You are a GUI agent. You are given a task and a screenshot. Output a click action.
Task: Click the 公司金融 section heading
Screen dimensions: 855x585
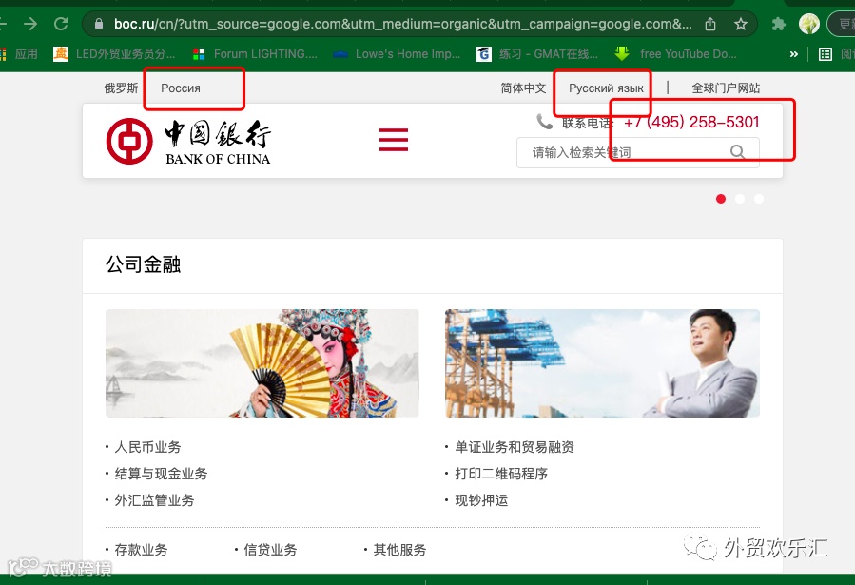click(x=143, y=264)
